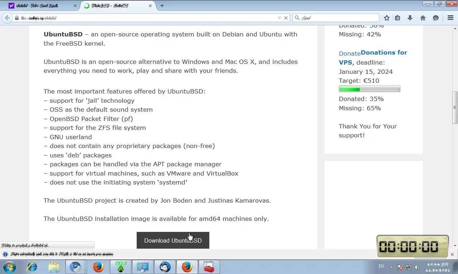This screenshot has width=458, height=274.
Task: Click 'Thank You for Your support!' text
Action: coord(368,131)
